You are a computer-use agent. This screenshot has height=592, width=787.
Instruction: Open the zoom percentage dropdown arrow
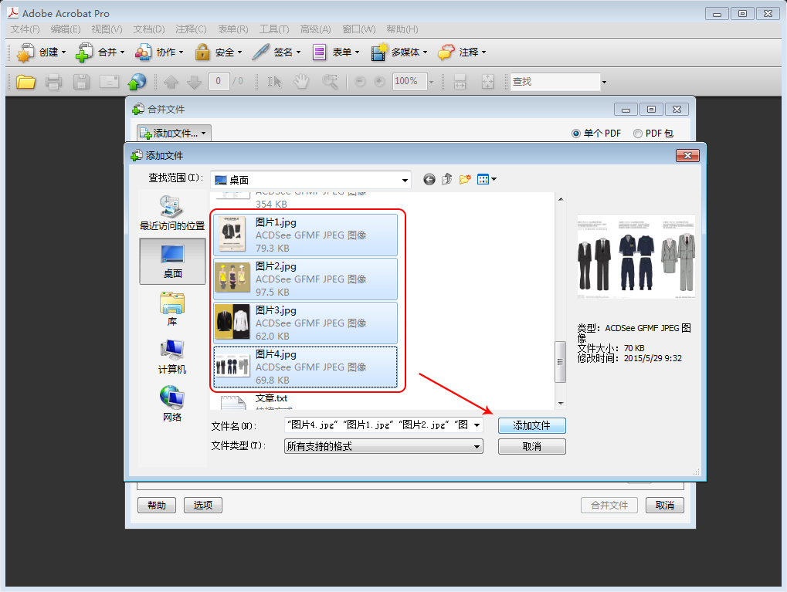(x=431, y=82)
